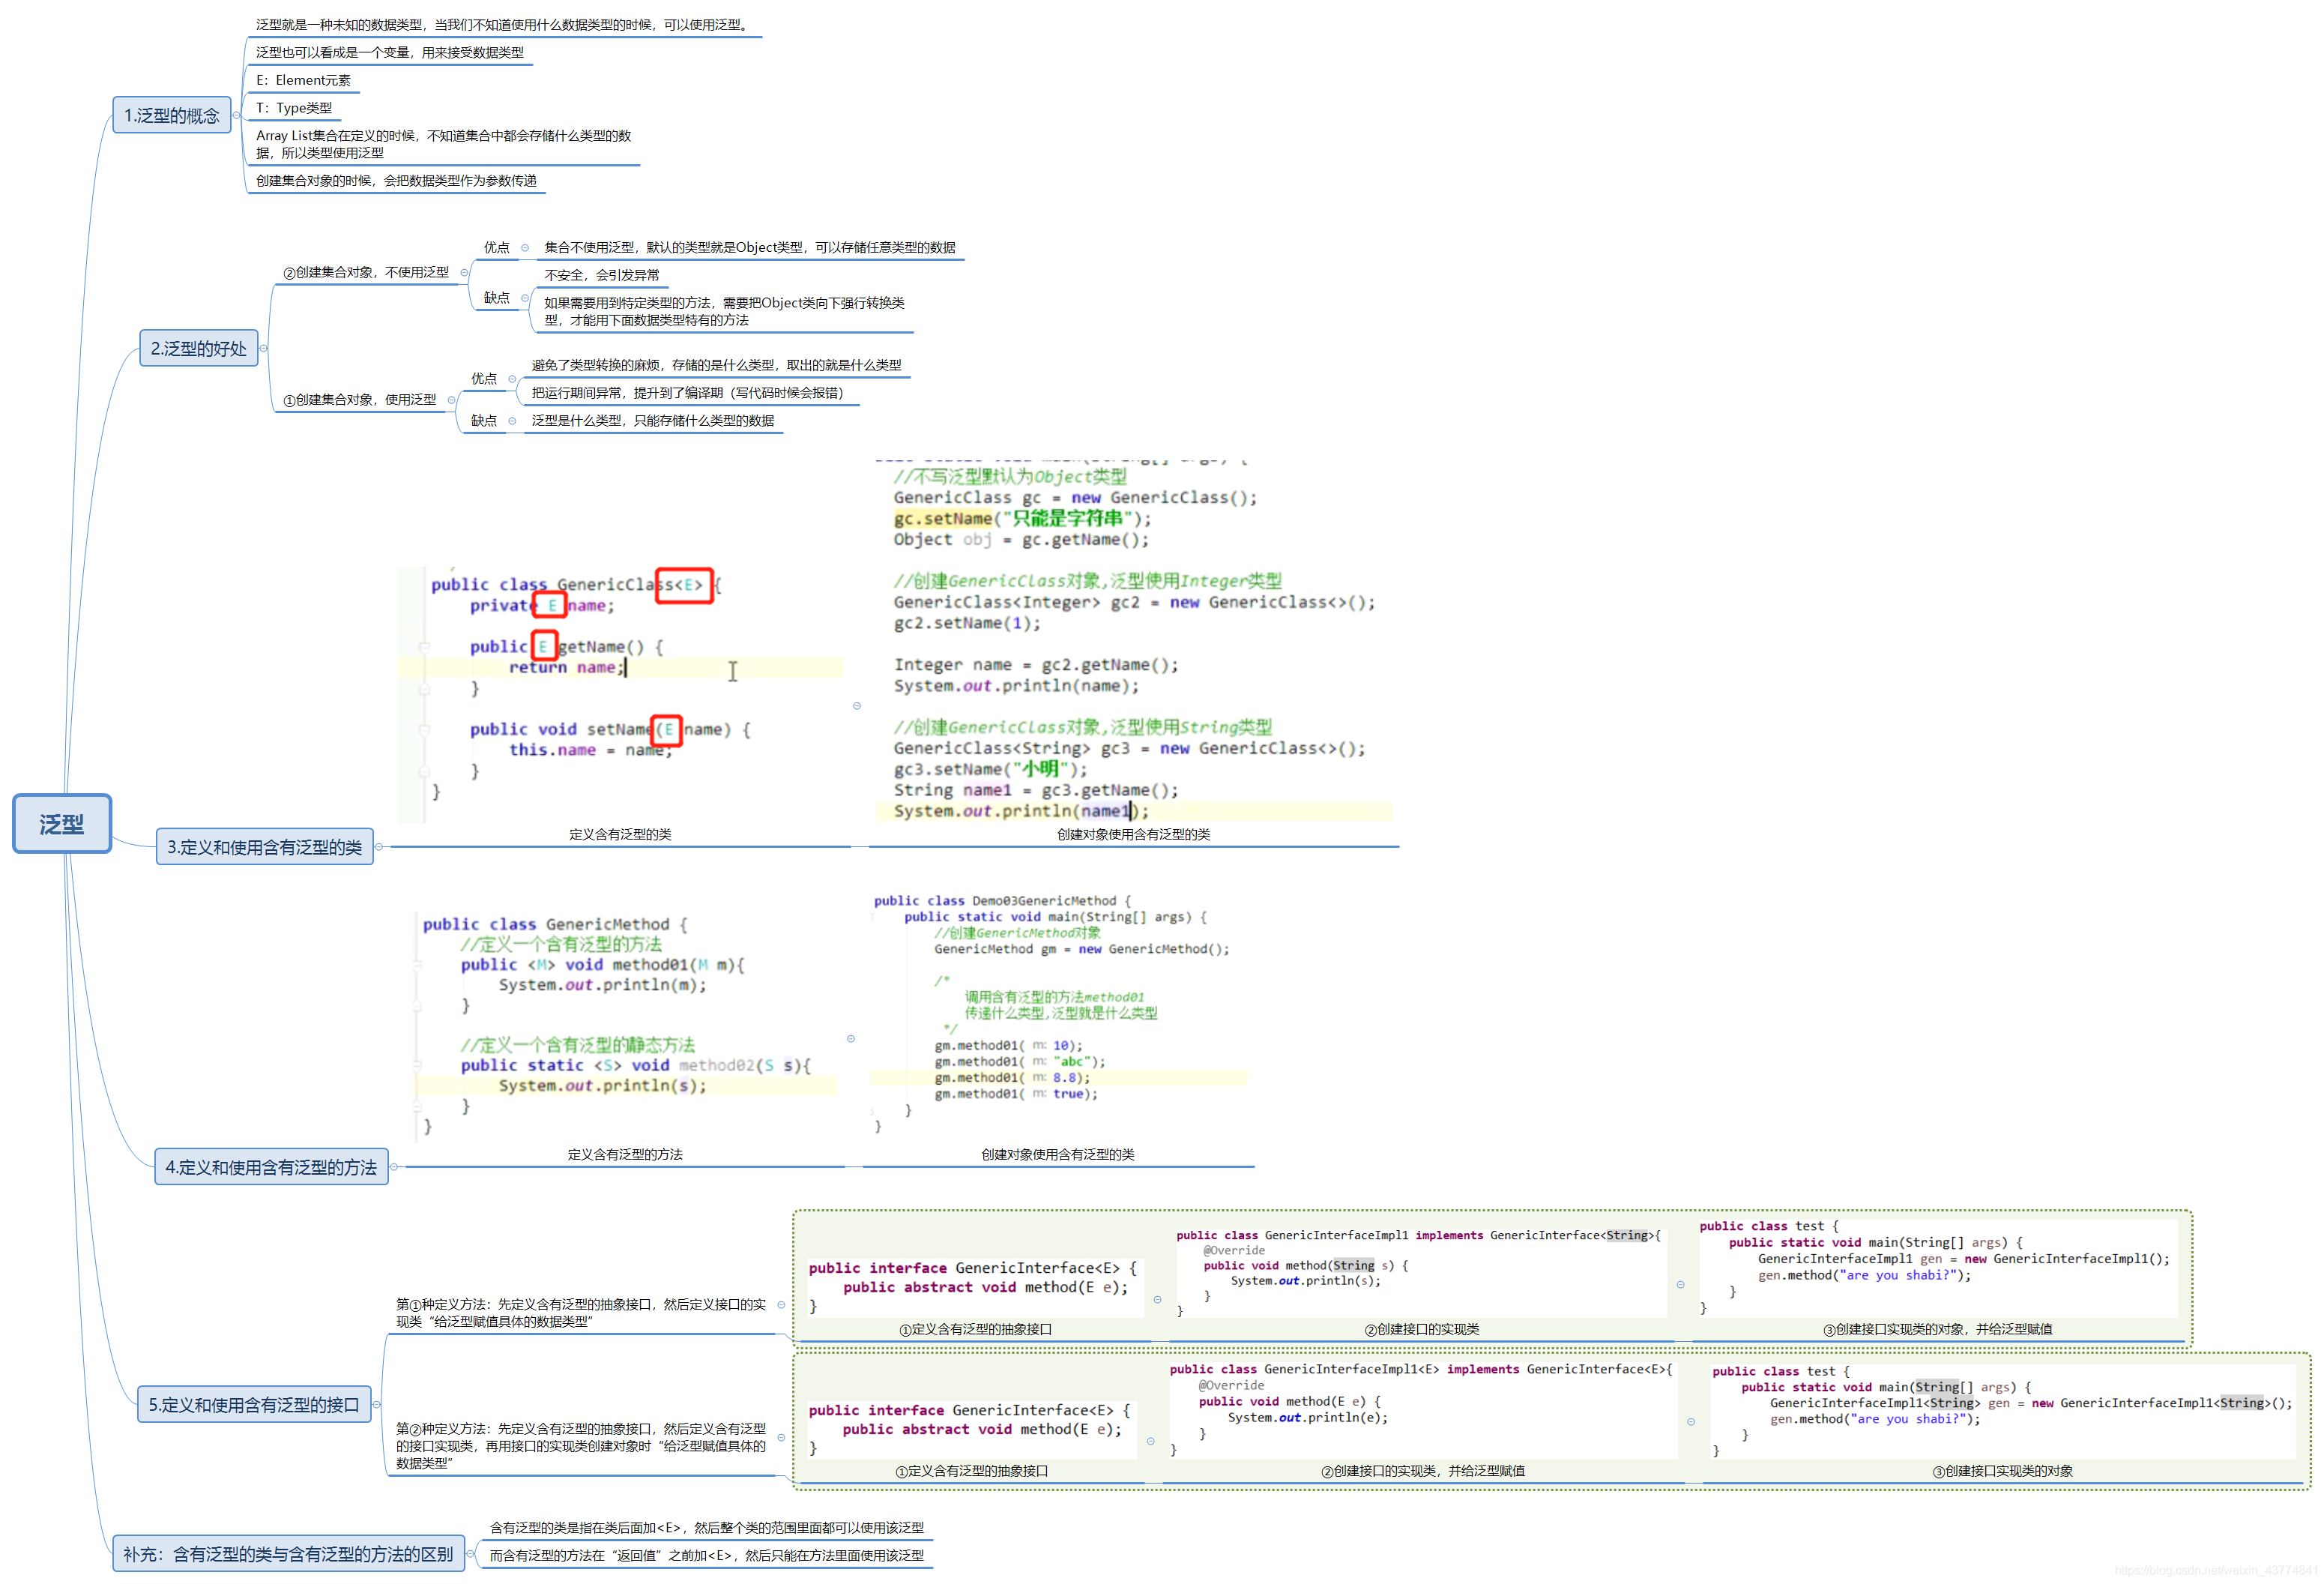
Task: Click the 泛型就是一种未知的数据类型 note
Action: tap(503, 24)
